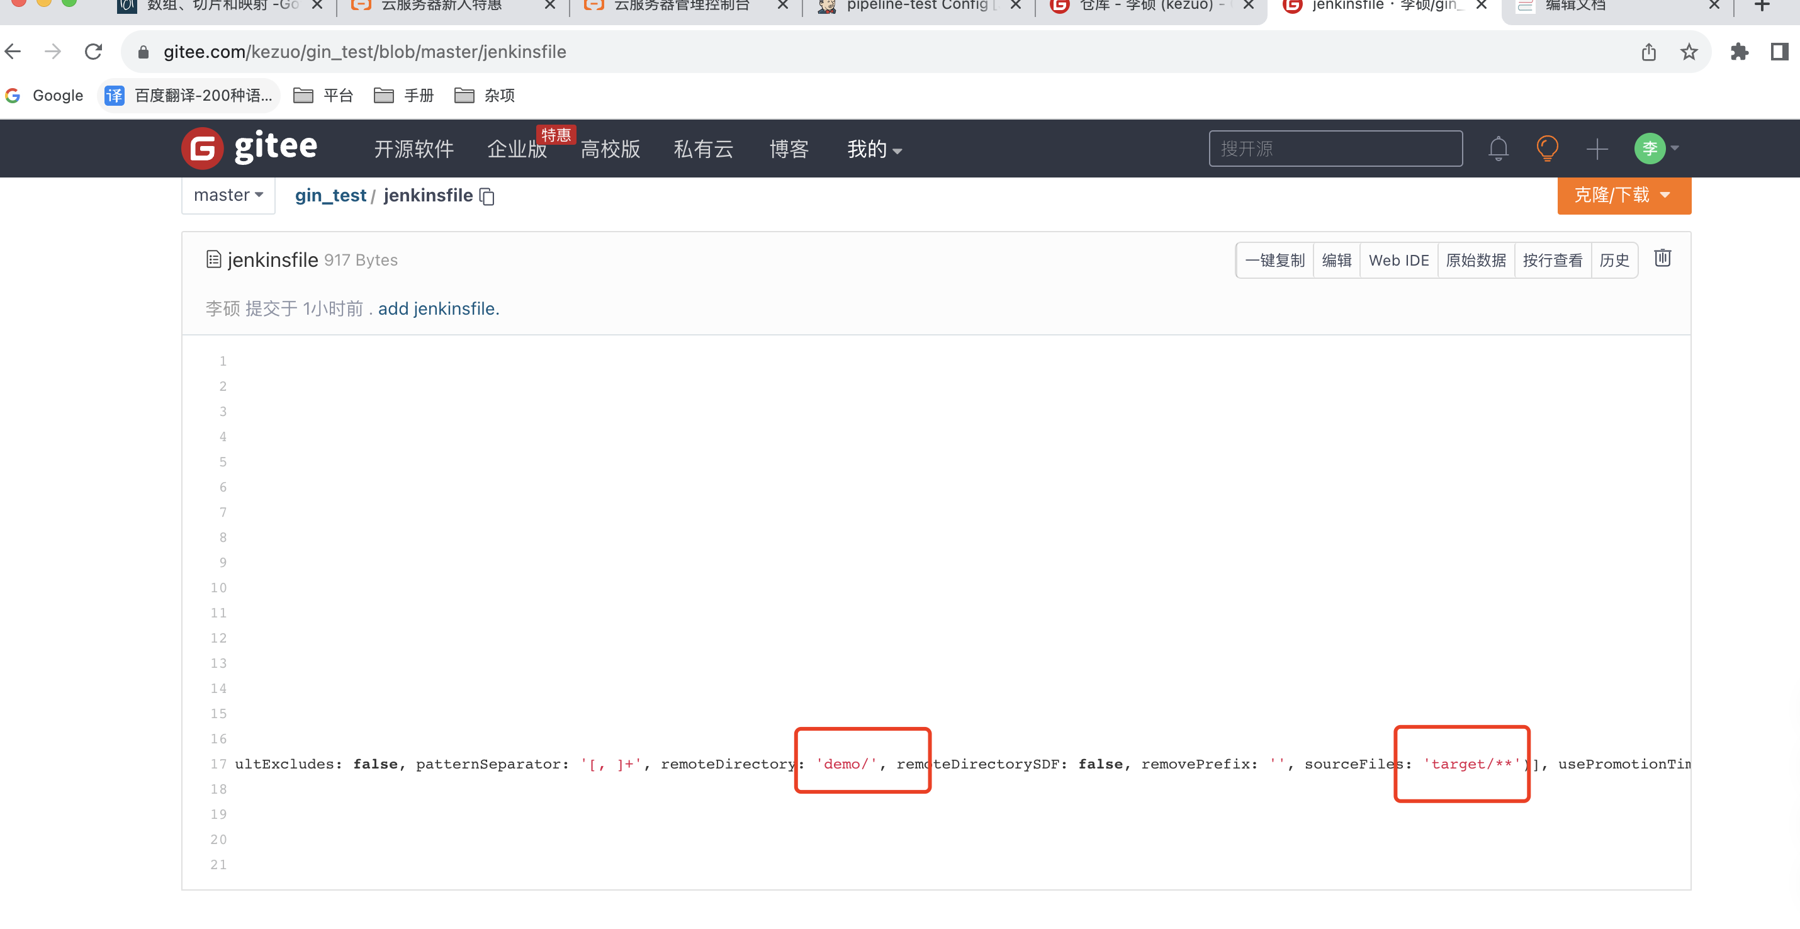View 原始数据 raw file
Screen dimensions: 1800x929
point(1476,260)
